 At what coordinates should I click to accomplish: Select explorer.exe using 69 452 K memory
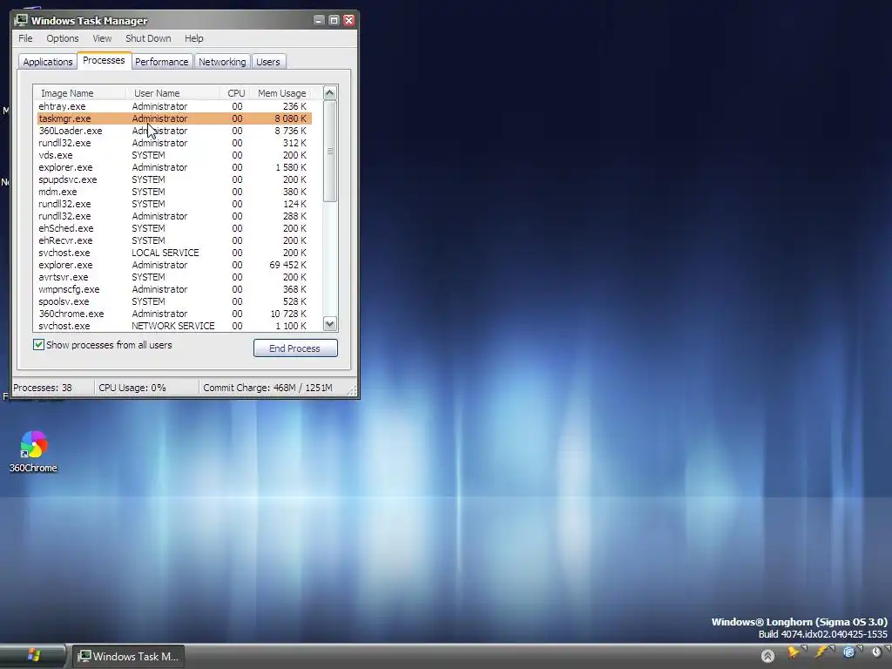click(174, 265)
